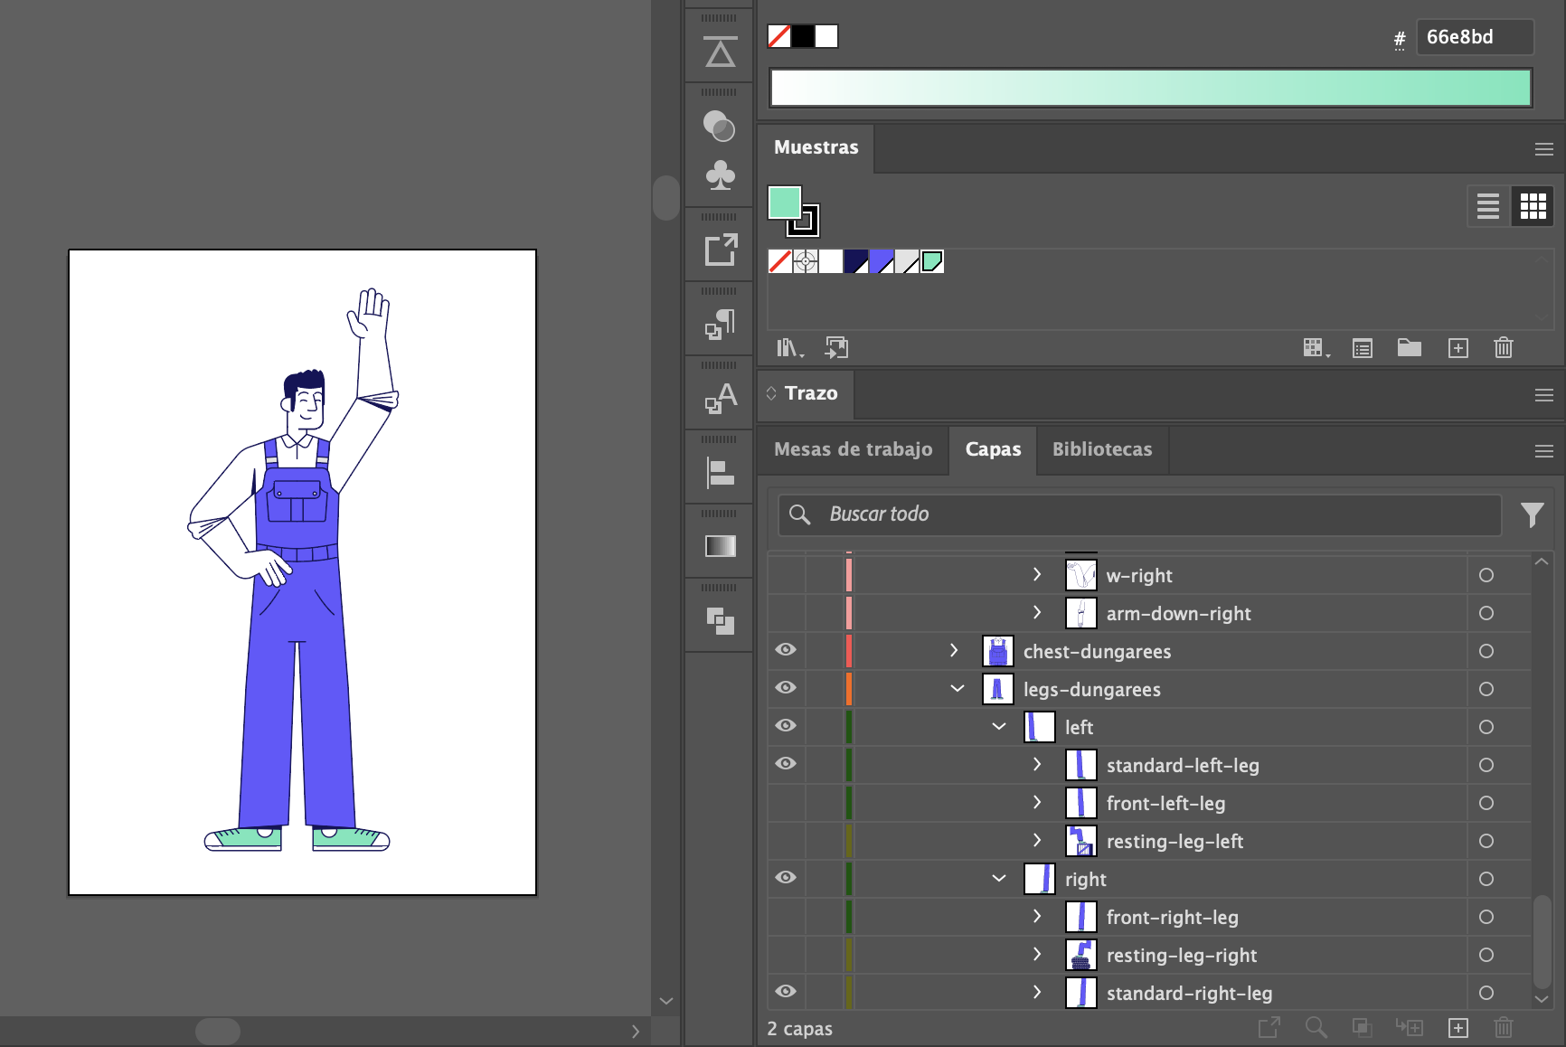Image resolution: width=1566 pixels, height=1047 pixels.
Task: Collapse the legs-dungarees layer group
Action: pyautogui.click(x=957, y=689)
